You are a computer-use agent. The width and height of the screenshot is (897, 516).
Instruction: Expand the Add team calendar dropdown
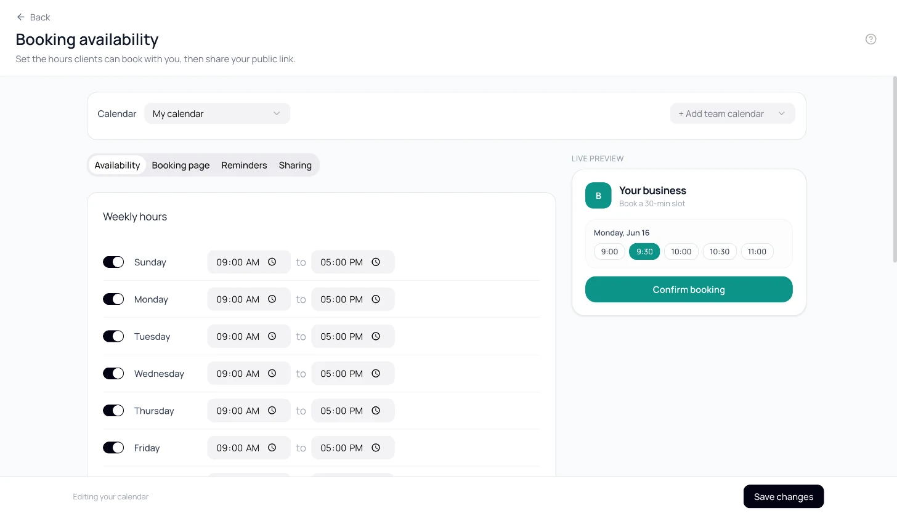tap(733, 113)
